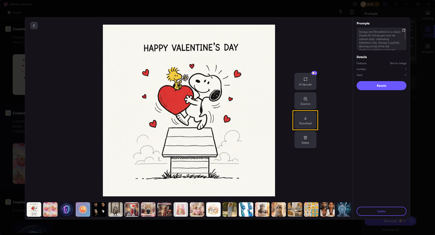
Task: Click the 'Seed' detail label
Action: 359,75
